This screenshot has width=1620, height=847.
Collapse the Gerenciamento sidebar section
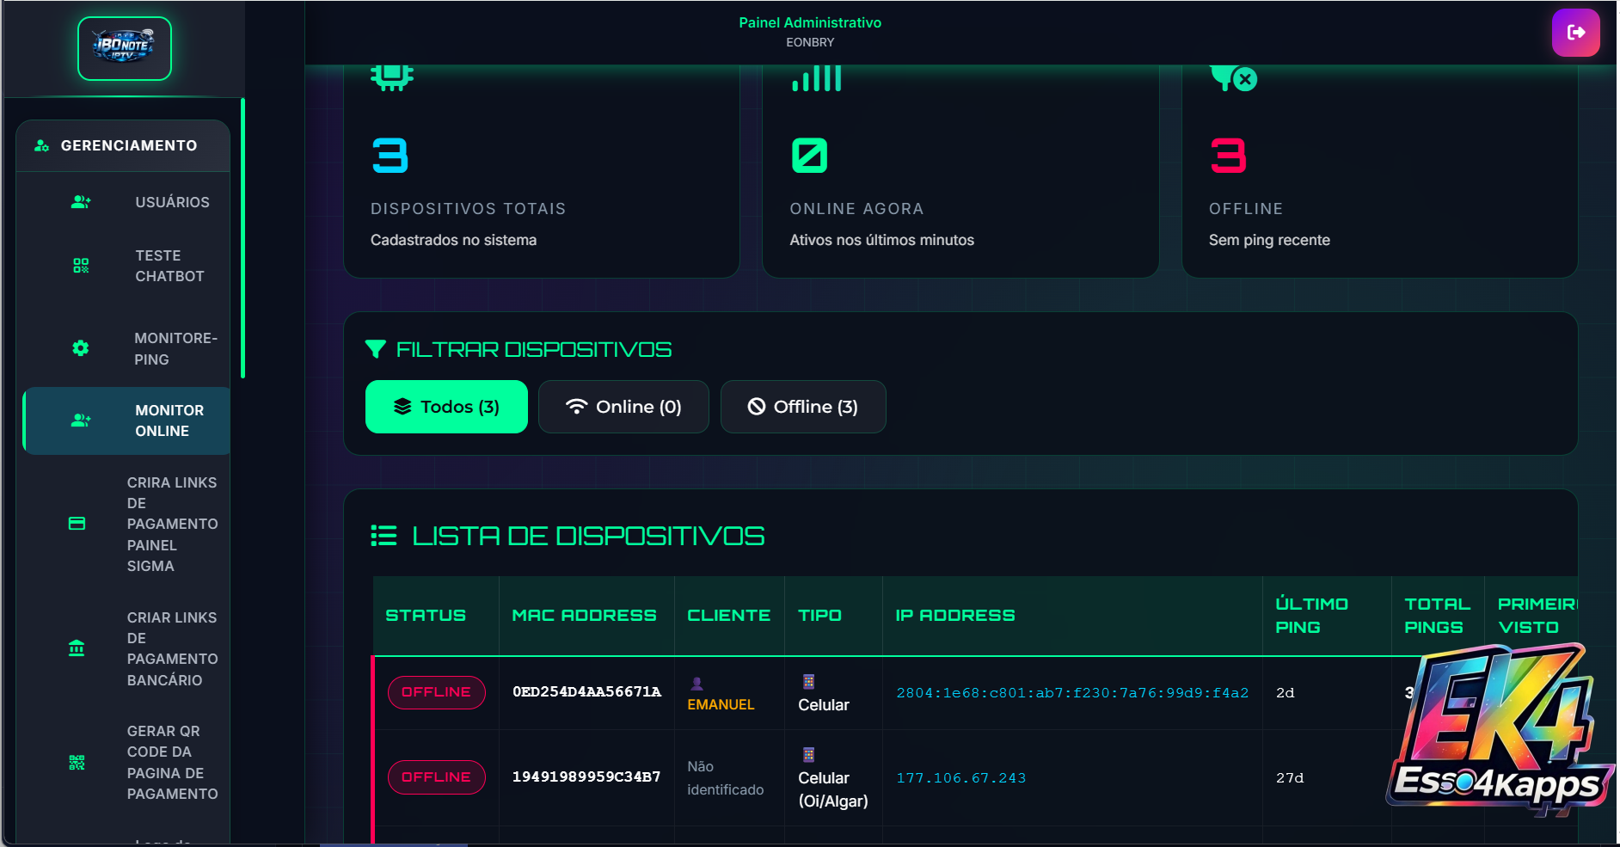click(123, 146)
